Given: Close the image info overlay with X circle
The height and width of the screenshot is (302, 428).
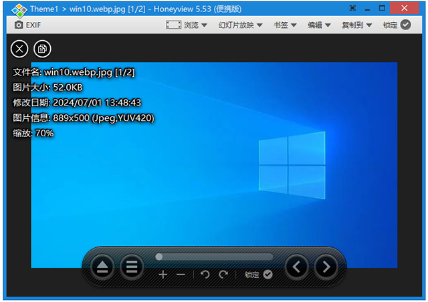Looking at the screenshot, I should point(19,49).
